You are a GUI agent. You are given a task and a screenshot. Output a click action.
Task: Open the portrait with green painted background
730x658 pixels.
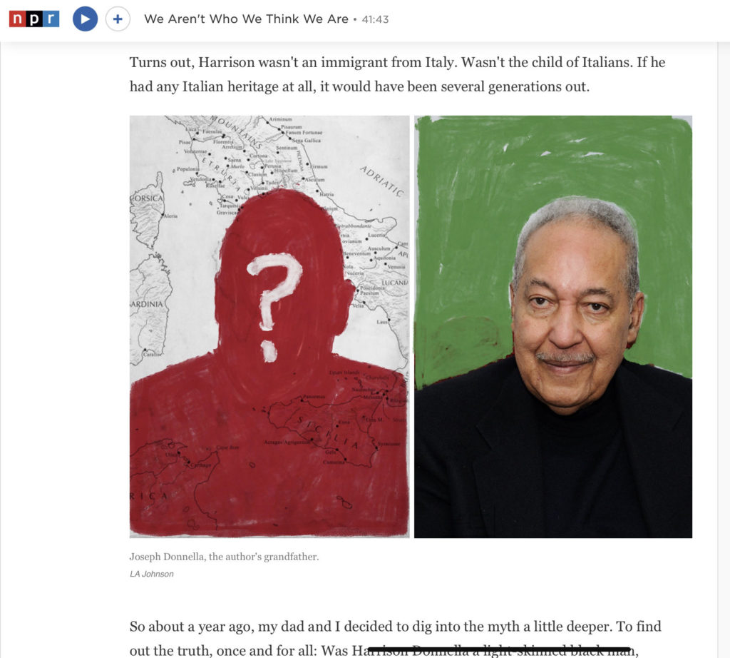553,327
